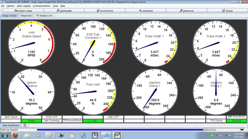Click the MAP Accel Enrich indicator
Screen dimensions: 248x139
[237, 117]
